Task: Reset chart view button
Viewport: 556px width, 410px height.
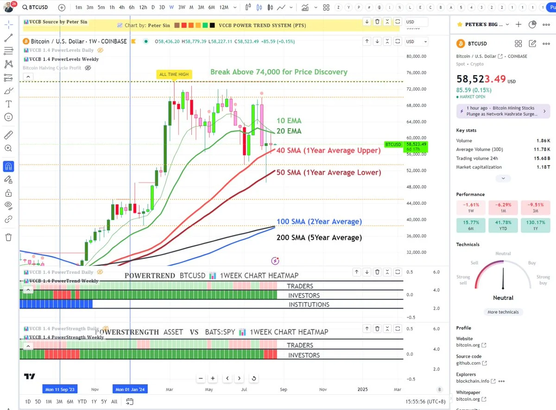Action: coord(254,378)
